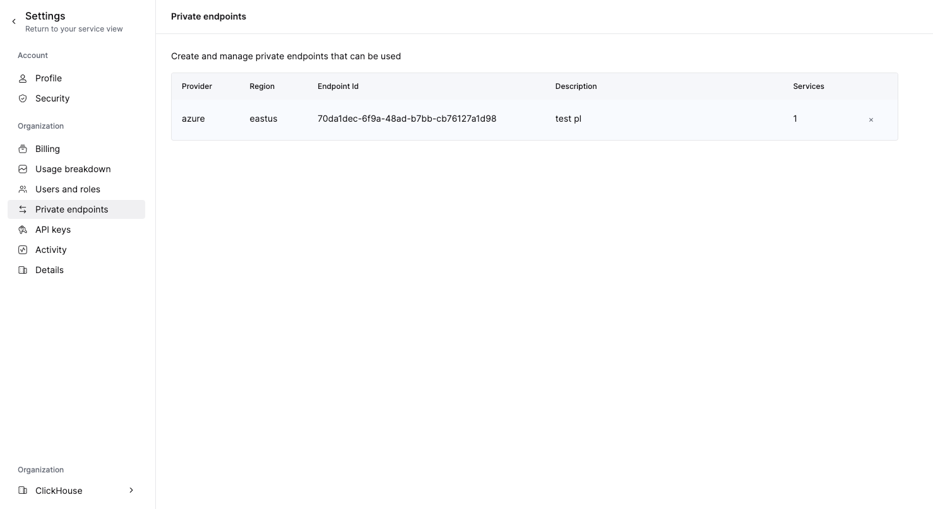The height and width of the screenshot is (509, 933).
Task: Click the Users and roles icon
Action: point(23,189)
